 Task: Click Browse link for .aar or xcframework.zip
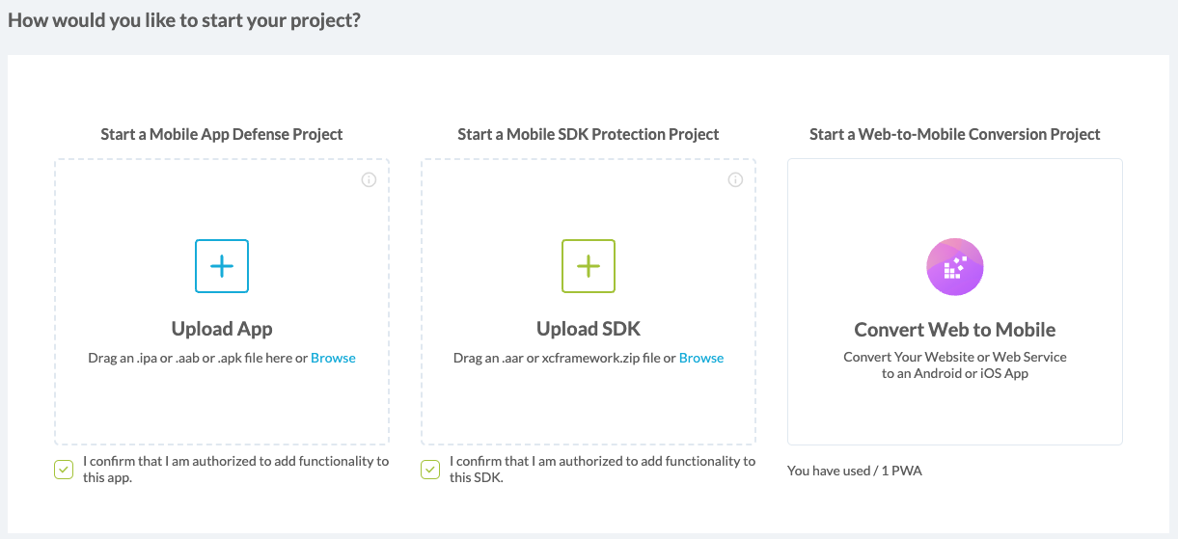(701, 358)
